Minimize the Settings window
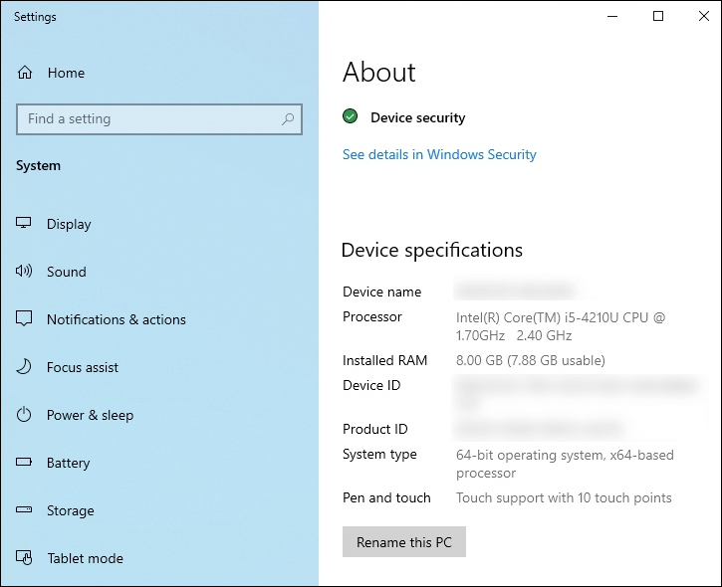 point(612,16)
